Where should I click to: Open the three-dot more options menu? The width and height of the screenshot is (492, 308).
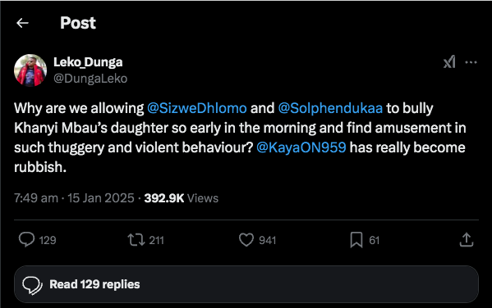[x=471, y=62]
